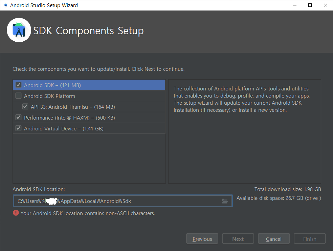
Task: Uncheck API 33 Android Tiramisu checkbox
Action: point(25,106)
